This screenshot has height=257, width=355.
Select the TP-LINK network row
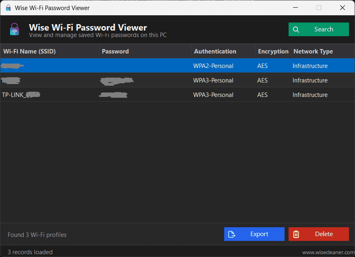(177, 95)
